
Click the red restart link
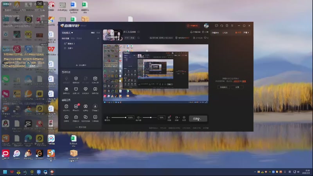pyautogui.click(x=244, y=81)
